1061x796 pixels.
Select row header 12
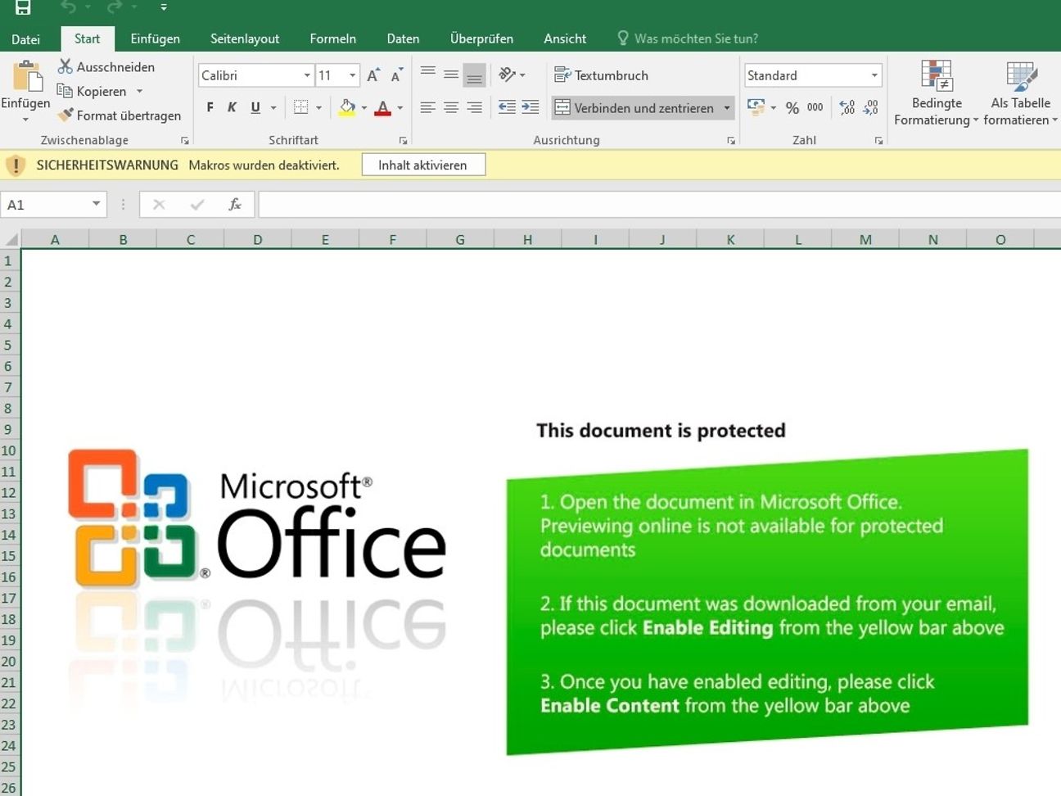point(9,493)
